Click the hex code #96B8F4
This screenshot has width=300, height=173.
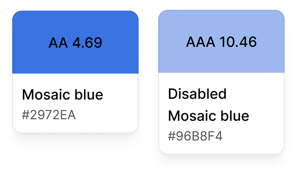pos(195,136)
